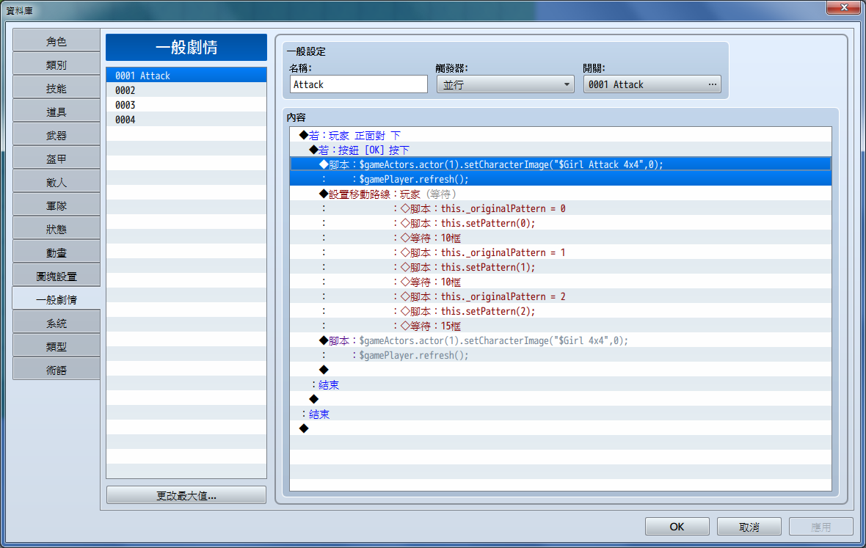
Task: Select the 動畫 tab
Action: [x=57, y=253]
